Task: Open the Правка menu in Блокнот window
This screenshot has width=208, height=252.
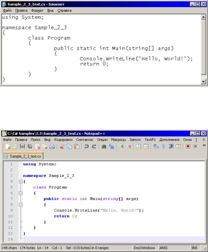Action: (21, 10)
